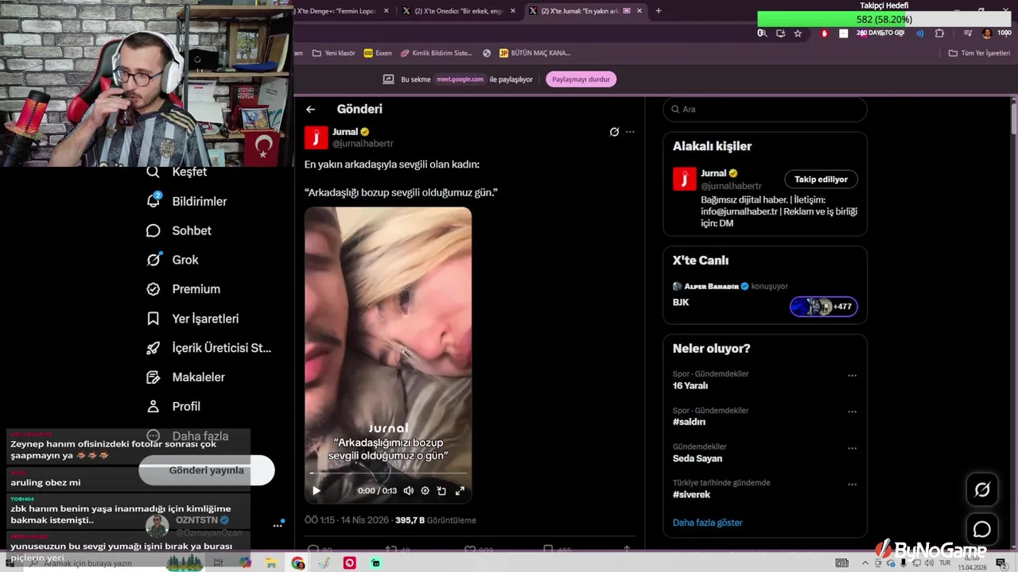Open the three-dot menu on Jurnal's post
Image resolution: width=1018 pixels, height=572 pixels.
click(630, 132)
